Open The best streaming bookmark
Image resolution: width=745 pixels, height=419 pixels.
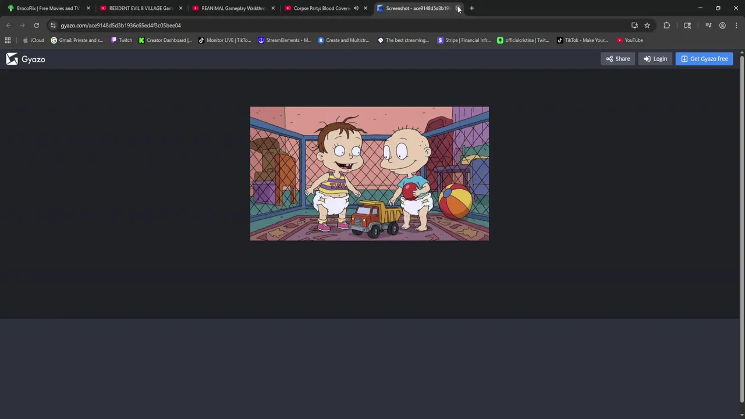[x=403, y=40]
